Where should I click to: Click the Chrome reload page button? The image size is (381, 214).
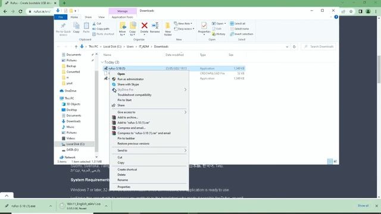pos(20,11)
